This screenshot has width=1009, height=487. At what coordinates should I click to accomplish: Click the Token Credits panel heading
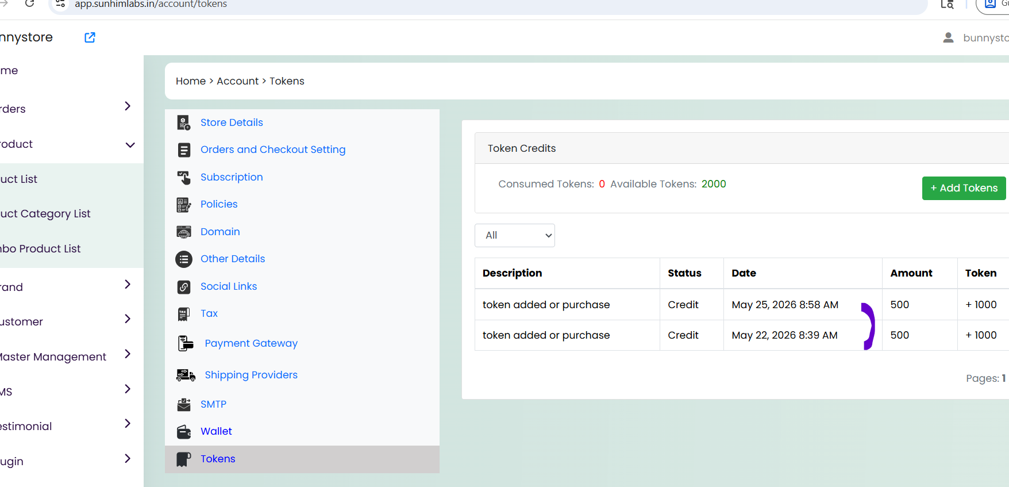click(x=522, y=148)
